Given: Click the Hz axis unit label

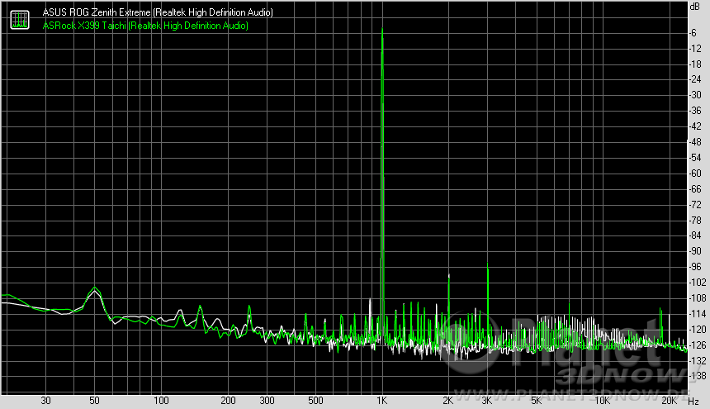Looking at the screenshot, I should 693,402.
